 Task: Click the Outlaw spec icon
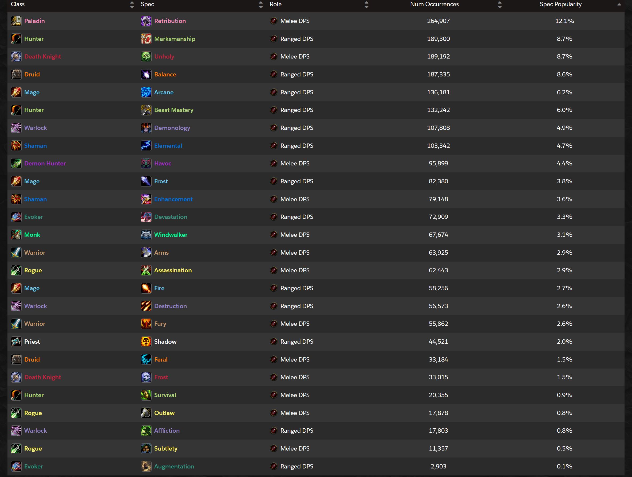point(146,413)
